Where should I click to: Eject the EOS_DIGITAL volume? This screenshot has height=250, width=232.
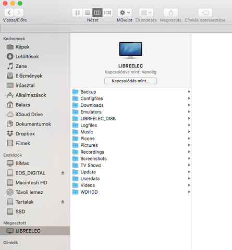tap(63, 173)
